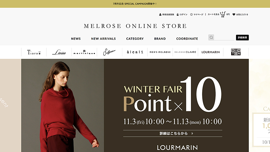
Task: Open the NEWS menu item
Action: 76,39
